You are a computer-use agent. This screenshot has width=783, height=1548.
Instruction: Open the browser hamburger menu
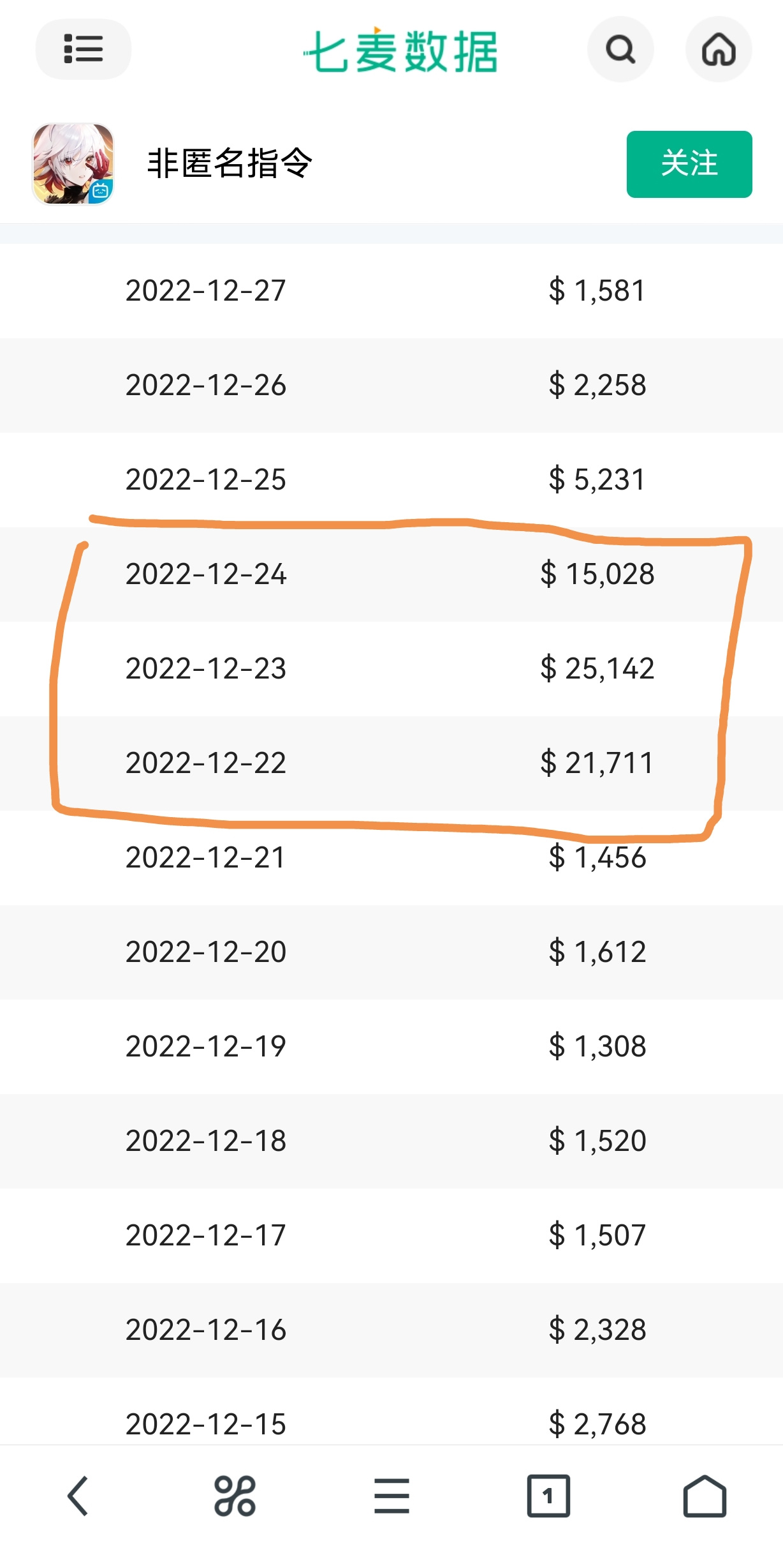click(x=391, y=1496)
